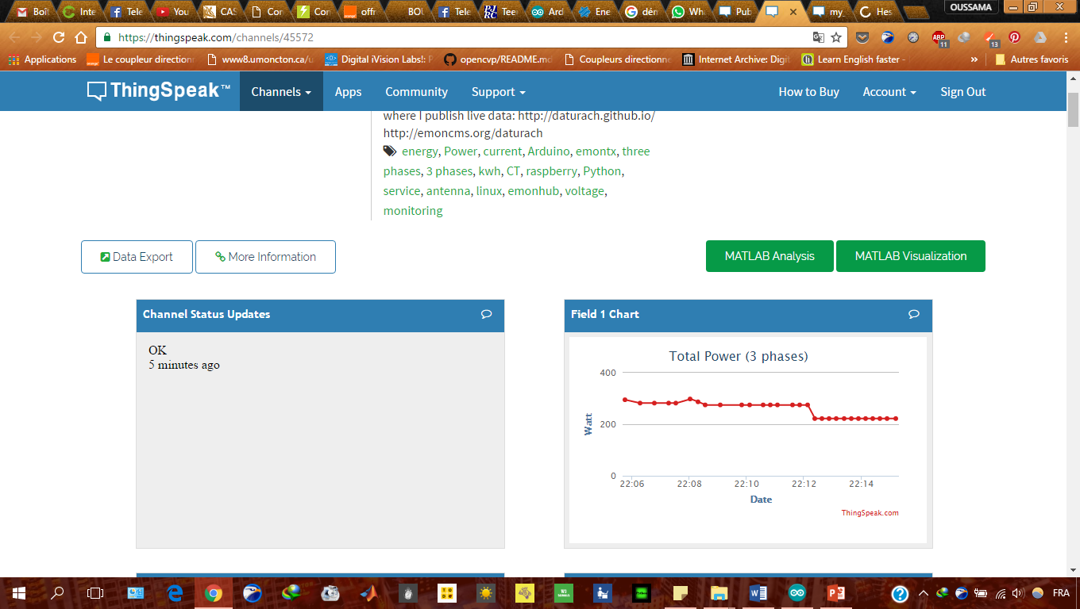Click the ThingSpeak logo icon
The image size is (1080, 609).
click(x=96, y=91)
